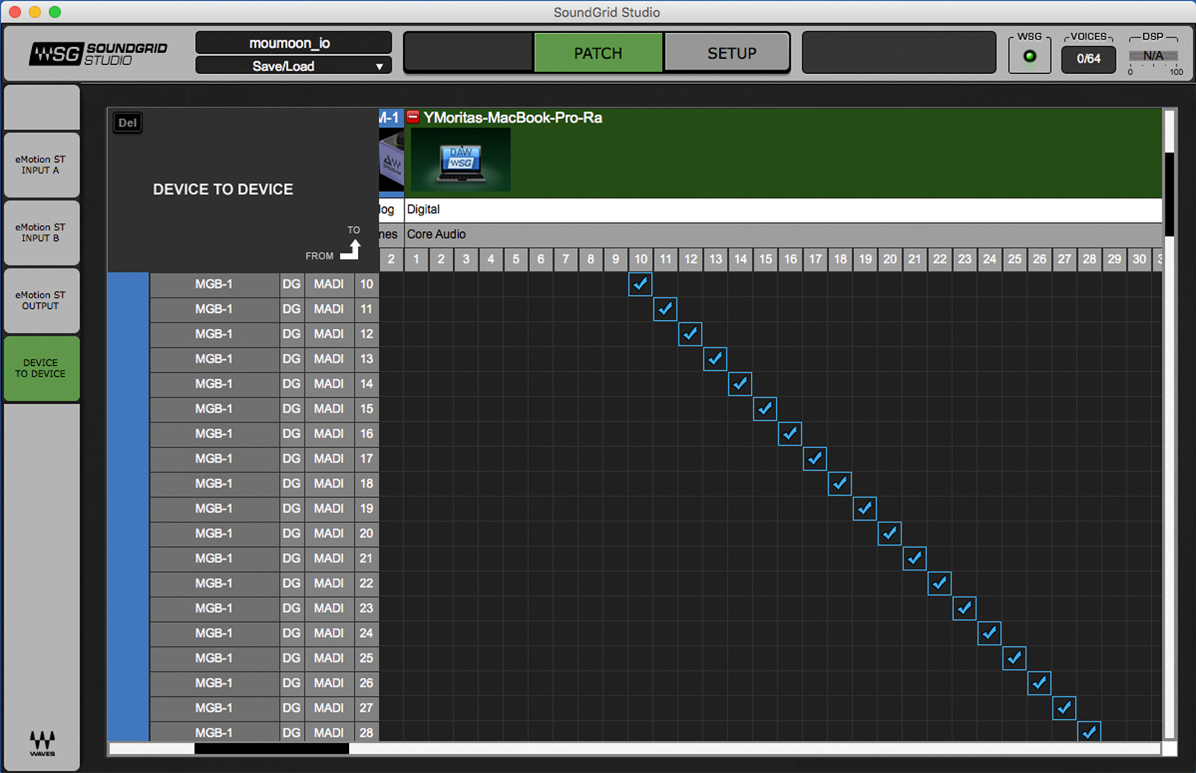
Task: Uncheck patch from MADI 27 to channel 27
Action: (1064, 708)
